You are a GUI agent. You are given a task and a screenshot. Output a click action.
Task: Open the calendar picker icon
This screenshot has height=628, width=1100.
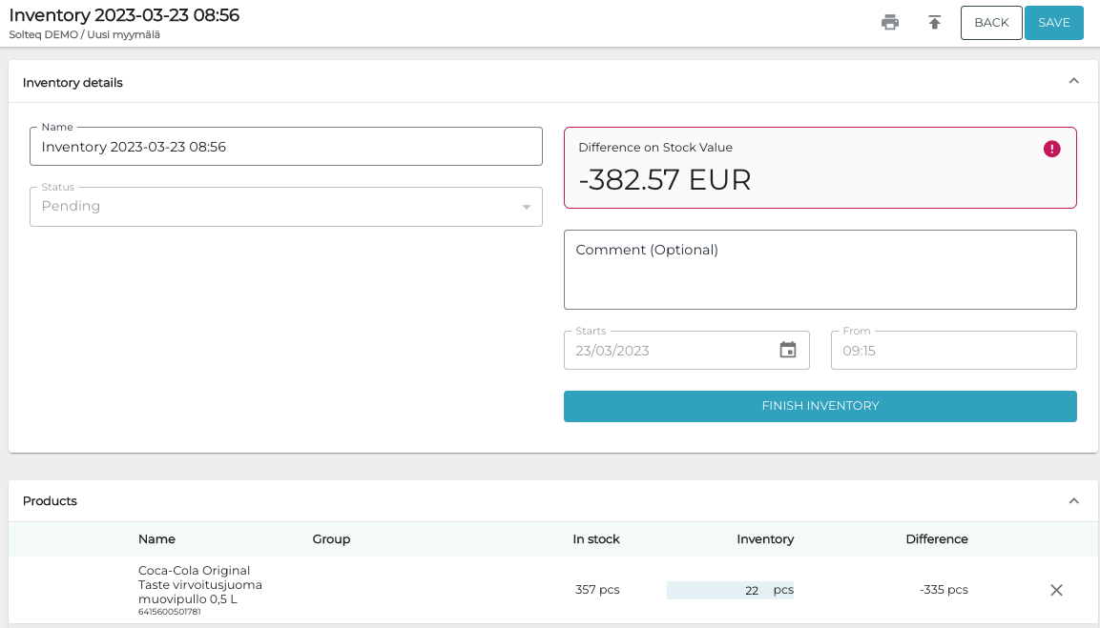[788, 350]
